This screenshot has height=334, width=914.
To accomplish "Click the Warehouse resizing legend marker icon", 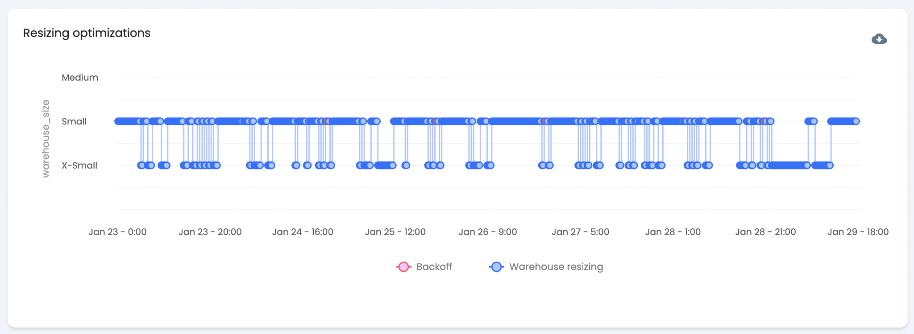I will [x=496, y=267].
